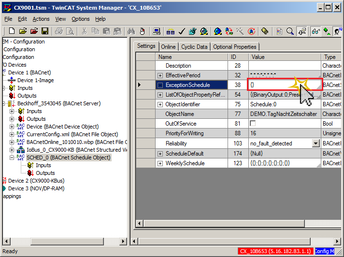Click the ObjectName value DEMO.TagNachtZeitschalter
Screen dimensions: 344x257
(x=284, y=114)
